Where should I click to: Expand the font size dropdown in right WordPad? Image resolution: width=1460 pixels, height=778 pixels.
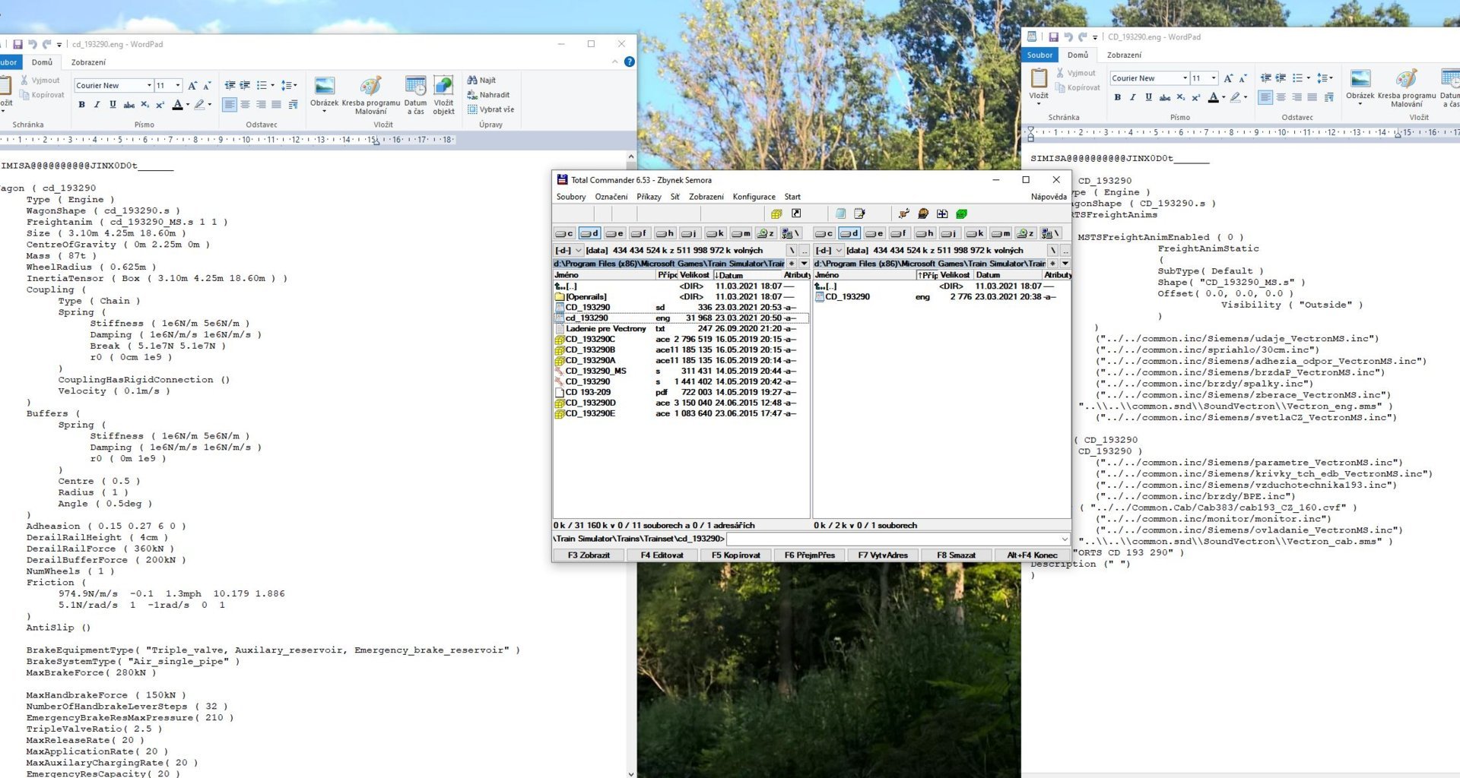pos(1214,78)
